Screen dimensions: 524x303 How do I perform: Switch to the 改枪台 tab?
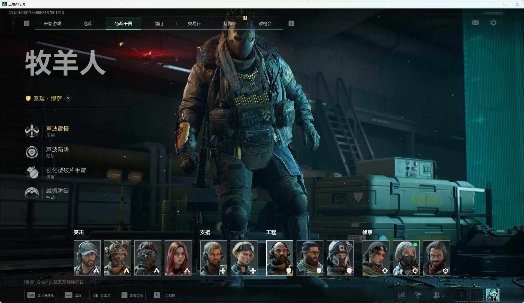(265, 23)
